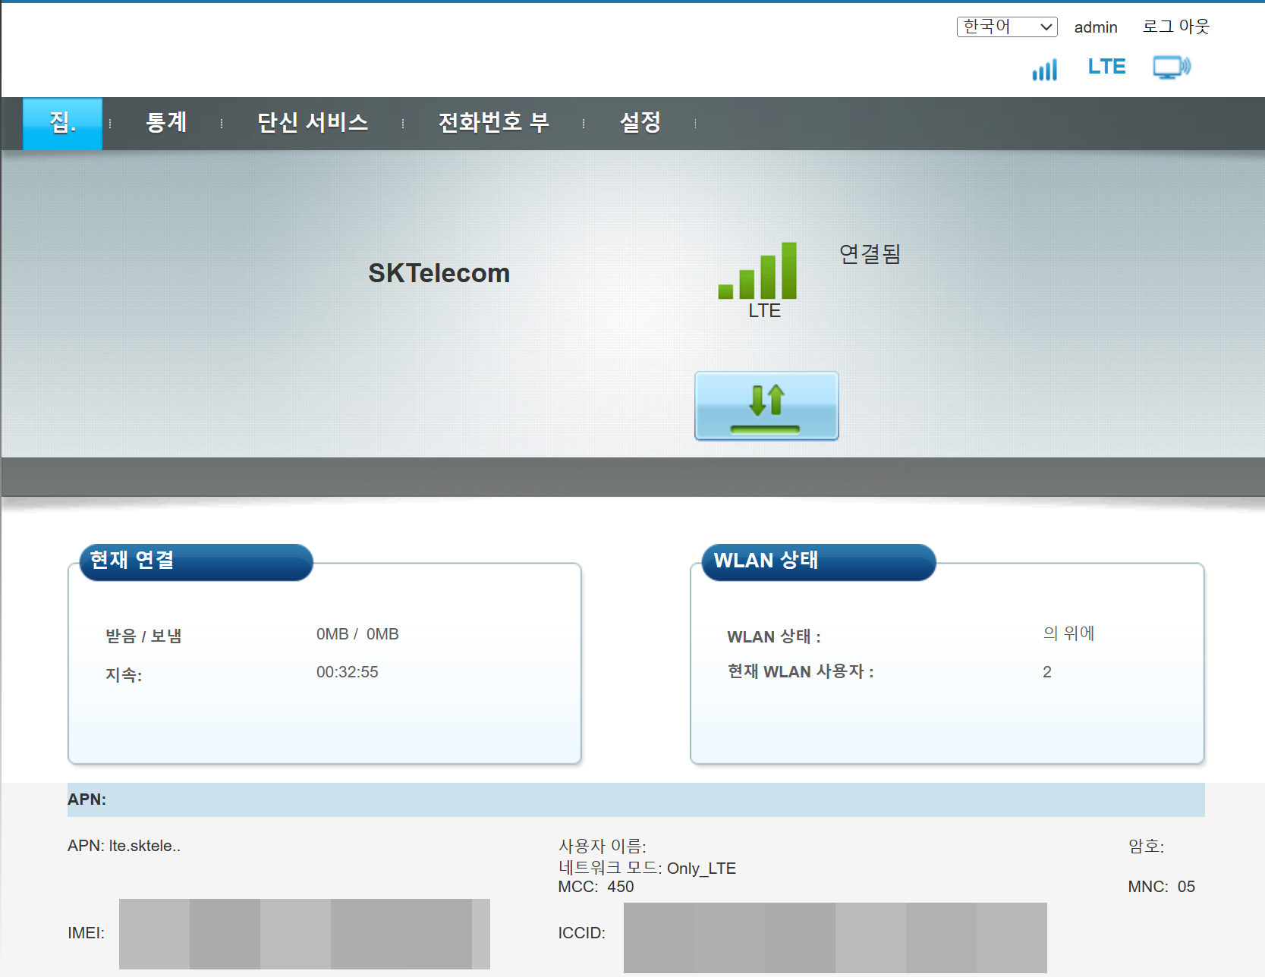The image size is (1265, 977).
Task: Click the APN: section header bar
Action: pyautogui.click(x=636, y=800)
